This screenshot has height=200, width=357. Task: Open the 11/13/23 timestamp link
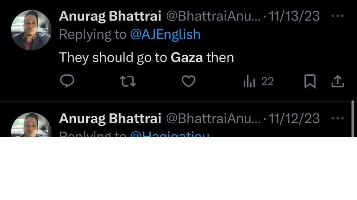click(294, 16)
